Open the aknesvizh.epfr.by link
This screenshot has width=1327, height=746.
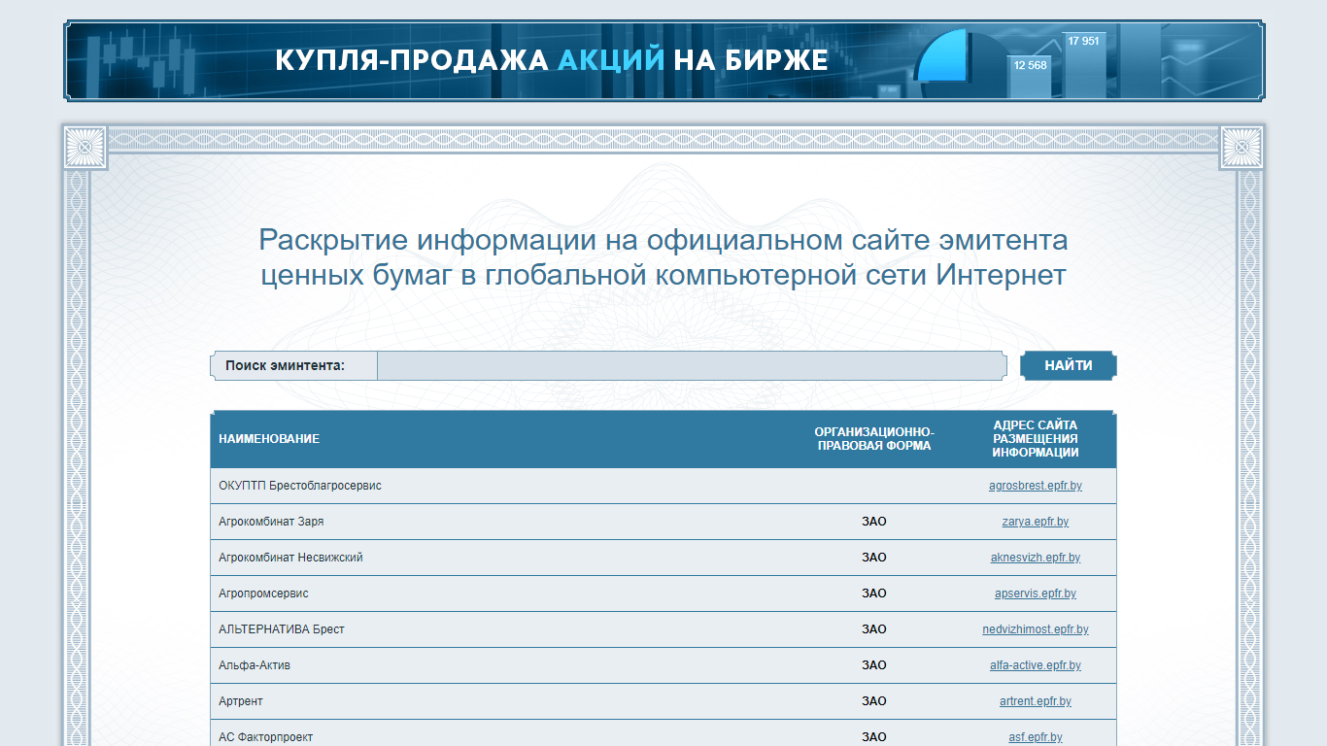click(1036, 558)
